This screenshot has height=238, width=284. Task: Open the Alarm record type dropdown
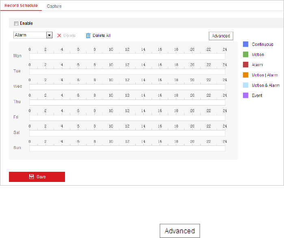coord(33,35)
